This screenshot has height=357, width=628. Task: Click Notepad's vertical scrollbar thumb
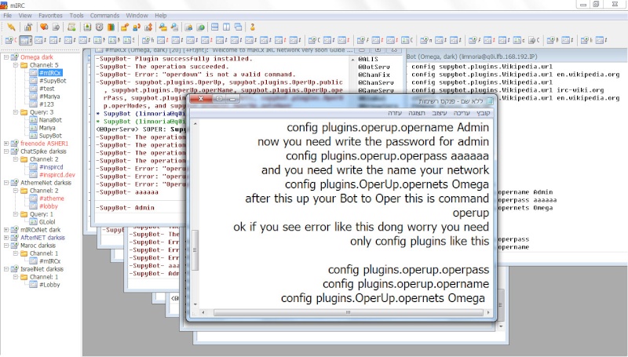coord(195,250)
